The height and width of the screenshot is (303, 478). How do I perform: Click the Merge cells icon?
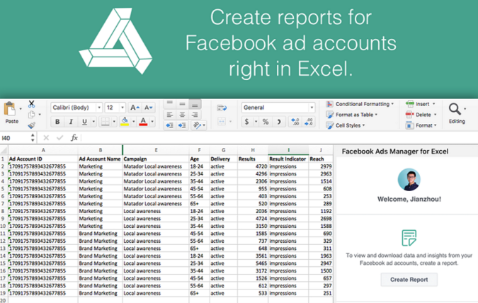click(222, 122)
